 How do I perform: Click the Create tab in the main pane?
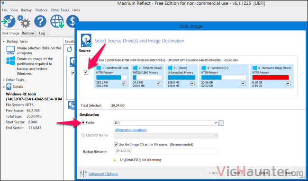(x=70, y=41)
